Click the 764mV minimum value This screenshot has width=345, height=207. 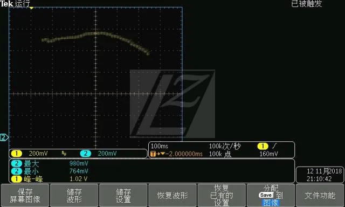pyautogui.click(x=79, y=171)
